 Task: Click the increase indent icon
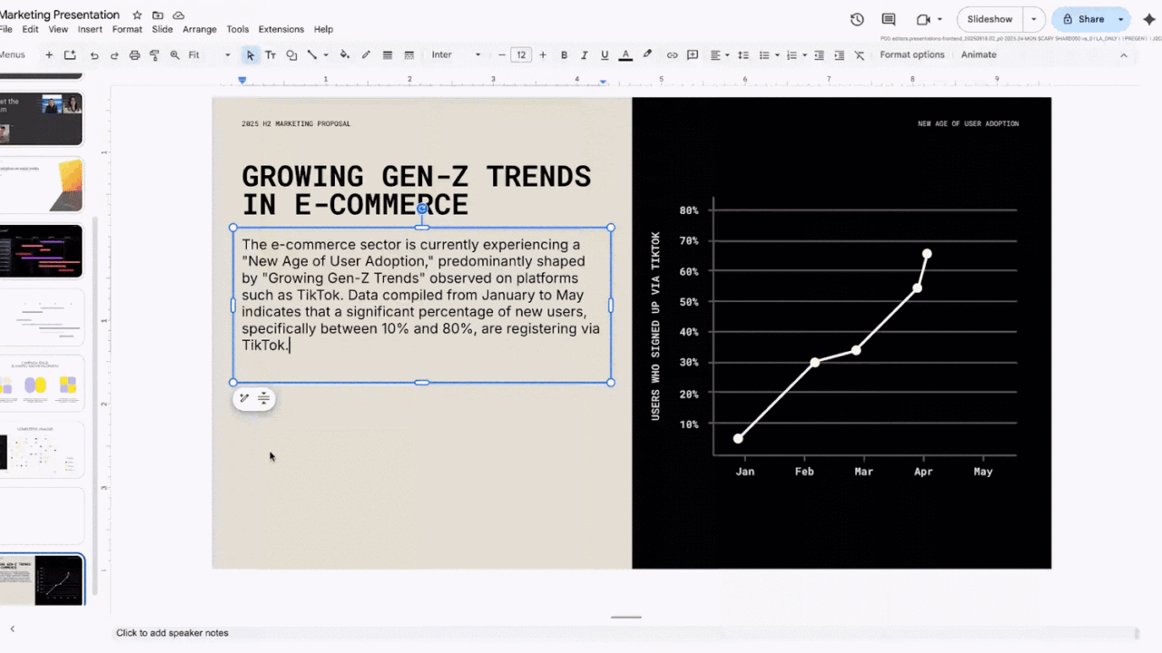point(839,55)
